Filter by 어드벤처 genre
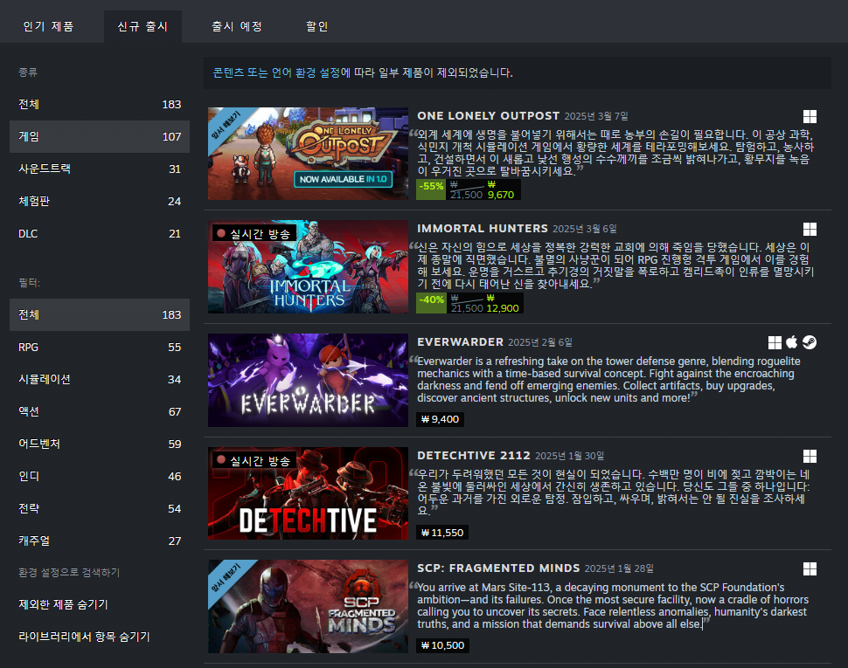Viewport: 848px width, 668px height. coord(100,444)
